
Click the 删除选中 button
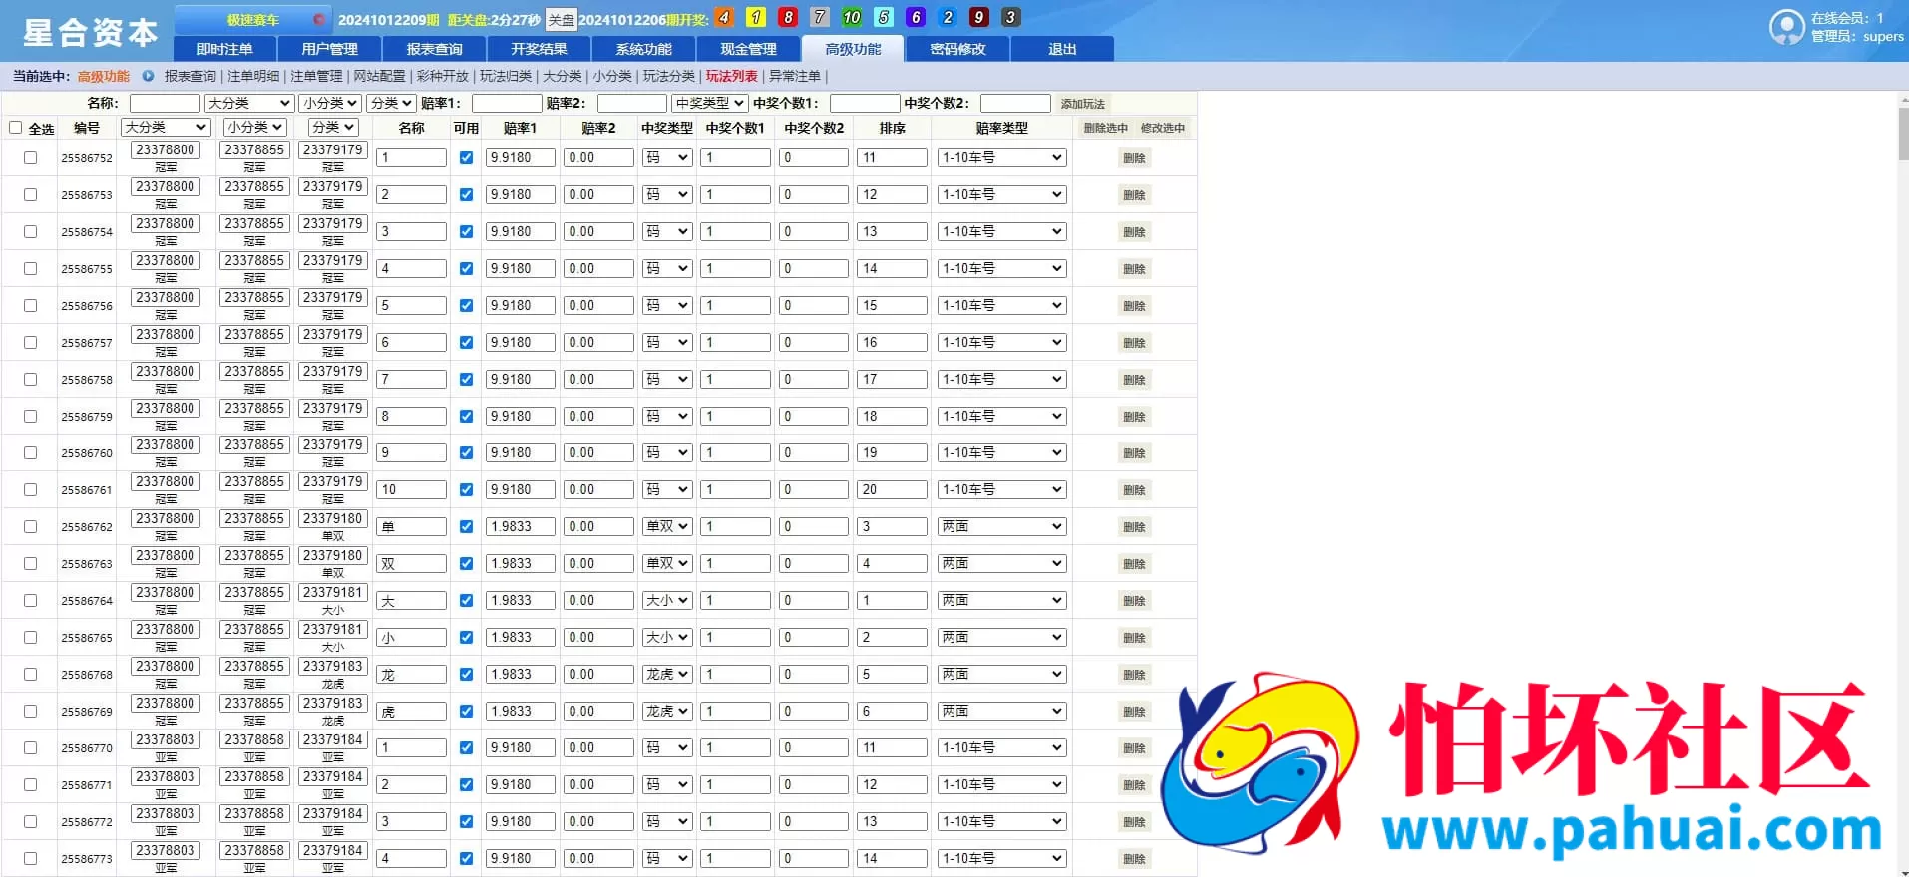coord(1105,128)
